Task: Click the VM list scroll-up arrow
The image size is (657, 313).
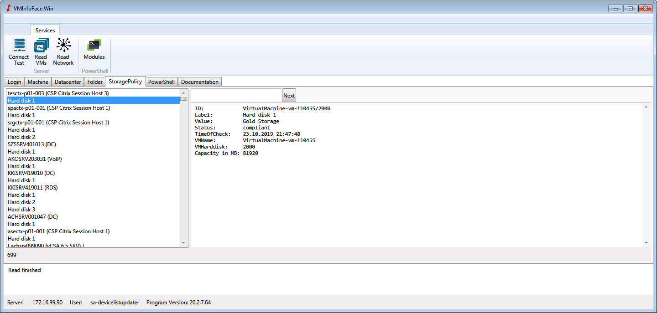Action: 184,93
